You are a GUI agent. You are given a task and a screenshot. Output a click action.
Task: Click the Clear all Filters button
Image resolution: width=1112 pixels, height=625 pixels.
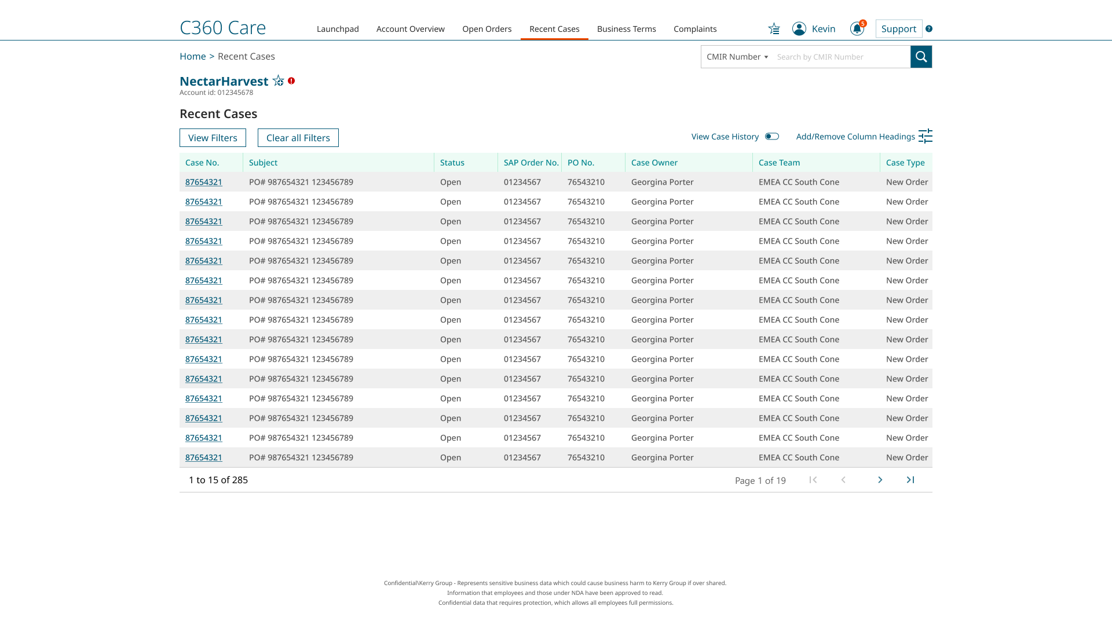[298, 138]
